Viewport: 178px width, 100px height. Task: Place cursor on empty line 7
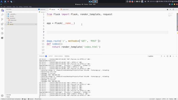click(107, 32)
